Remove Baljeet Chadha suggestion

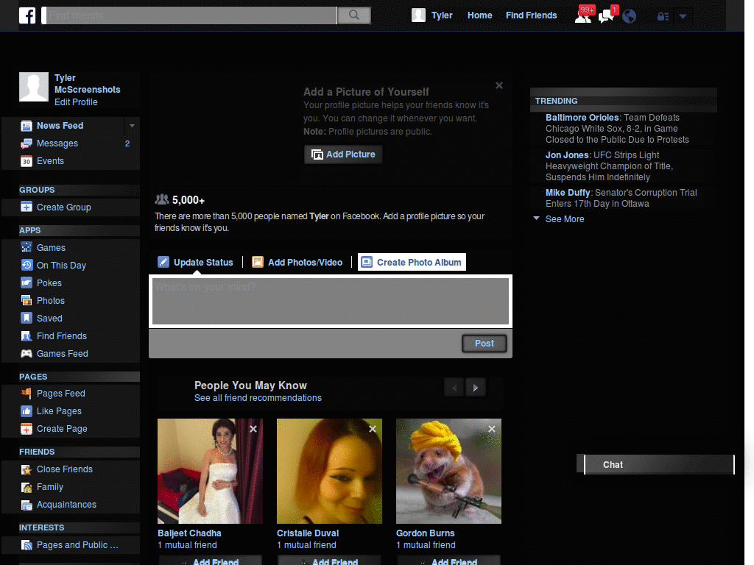(x=253, y=429)
